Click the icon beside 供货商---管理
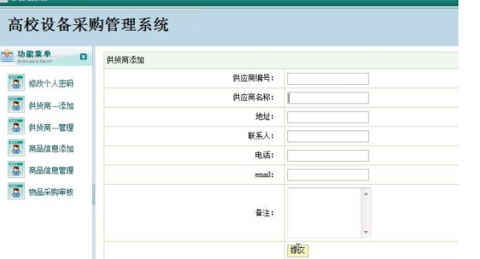The width and height of the screenshot is (480, 259). (x=16, y=126)
